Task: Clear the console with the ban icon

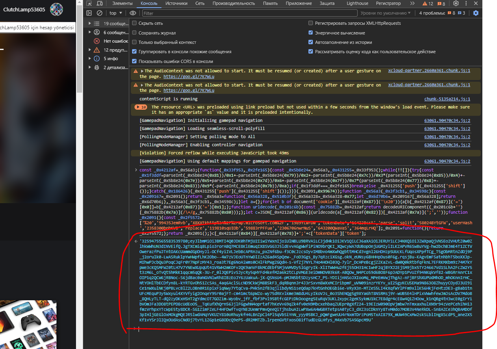Action: click(x=99, y=13)
